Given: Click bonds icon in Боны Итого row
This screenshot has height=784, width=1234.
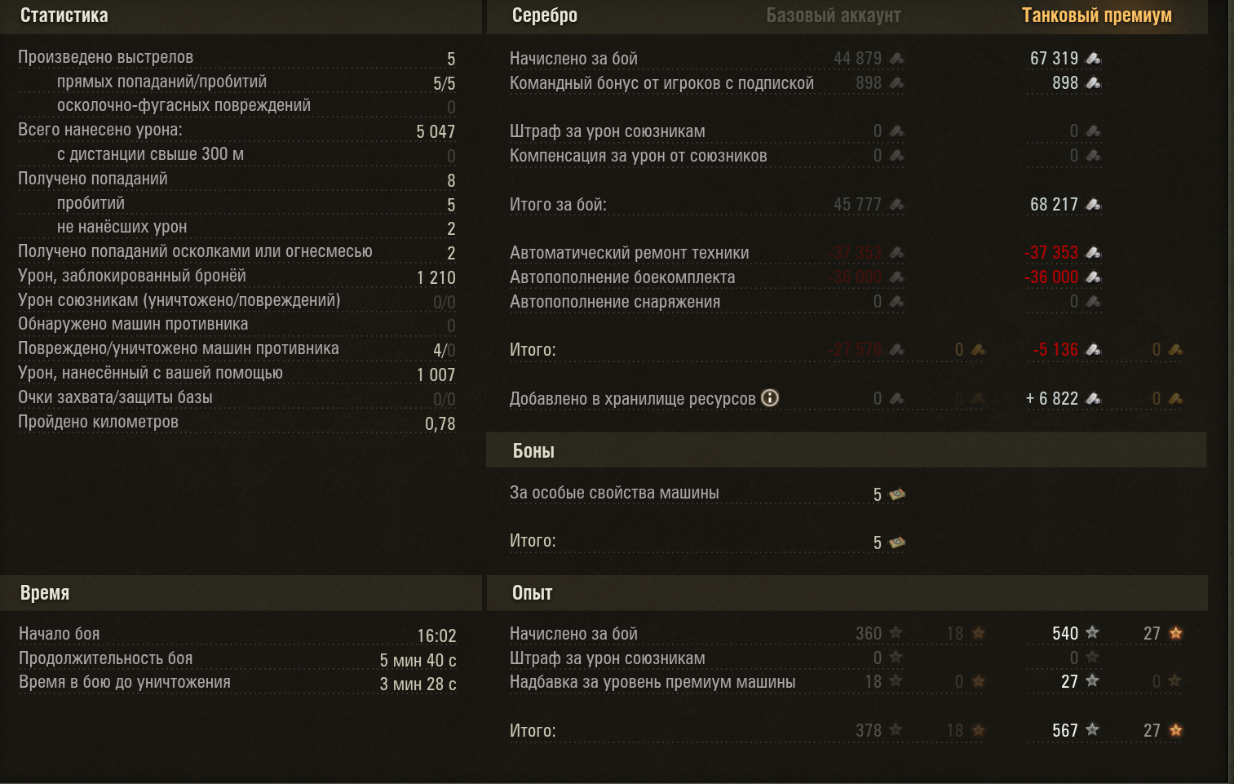Looking at the screenshot, I should point(897,543).
